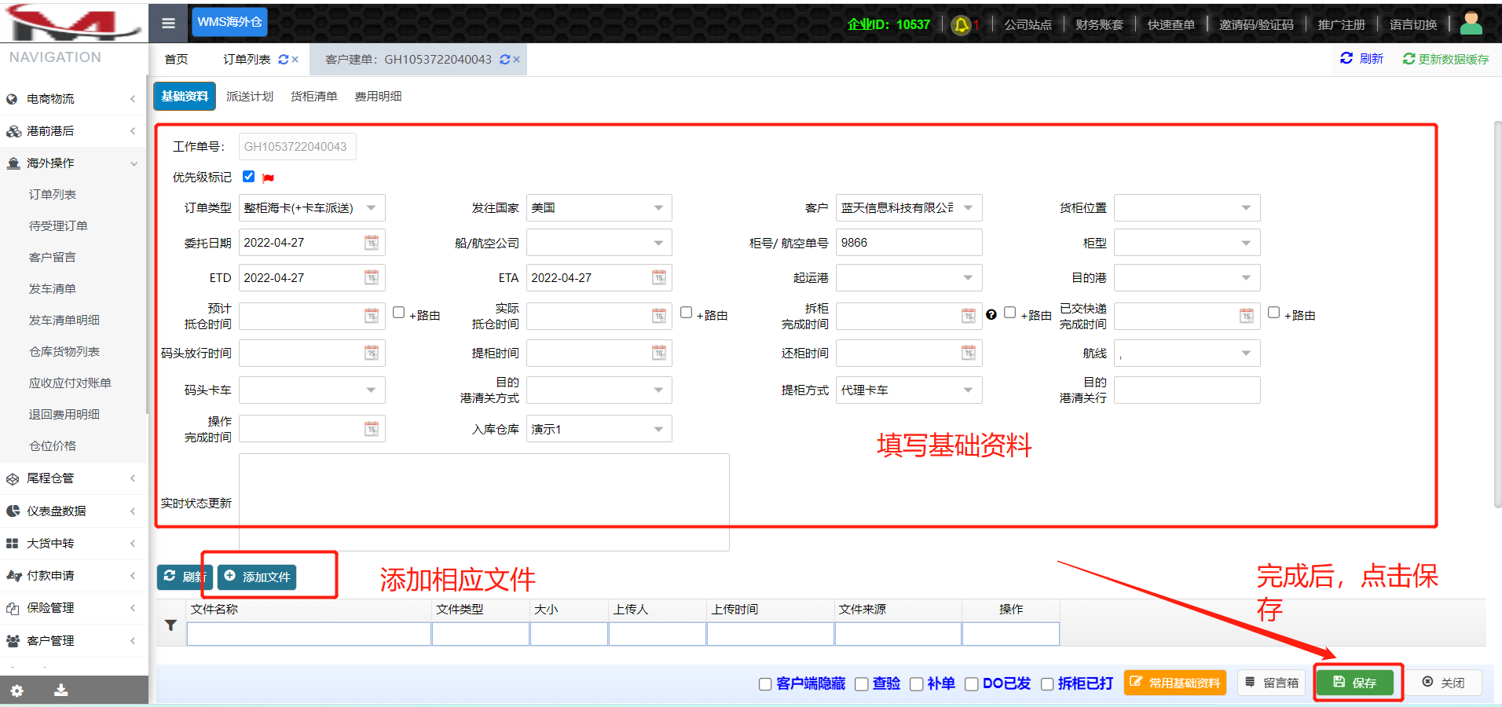Open the 柜型 dropdown
This screenshot has width=1502, height=707.
[1187, 243]
